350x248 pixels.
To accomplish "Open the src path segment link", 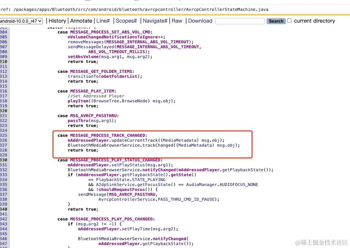I will tap(82, 10).
